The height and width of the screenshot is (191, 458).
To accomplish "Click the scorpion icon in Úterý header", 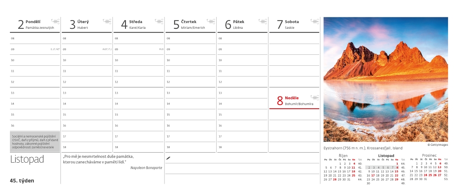I will (107, 21).
